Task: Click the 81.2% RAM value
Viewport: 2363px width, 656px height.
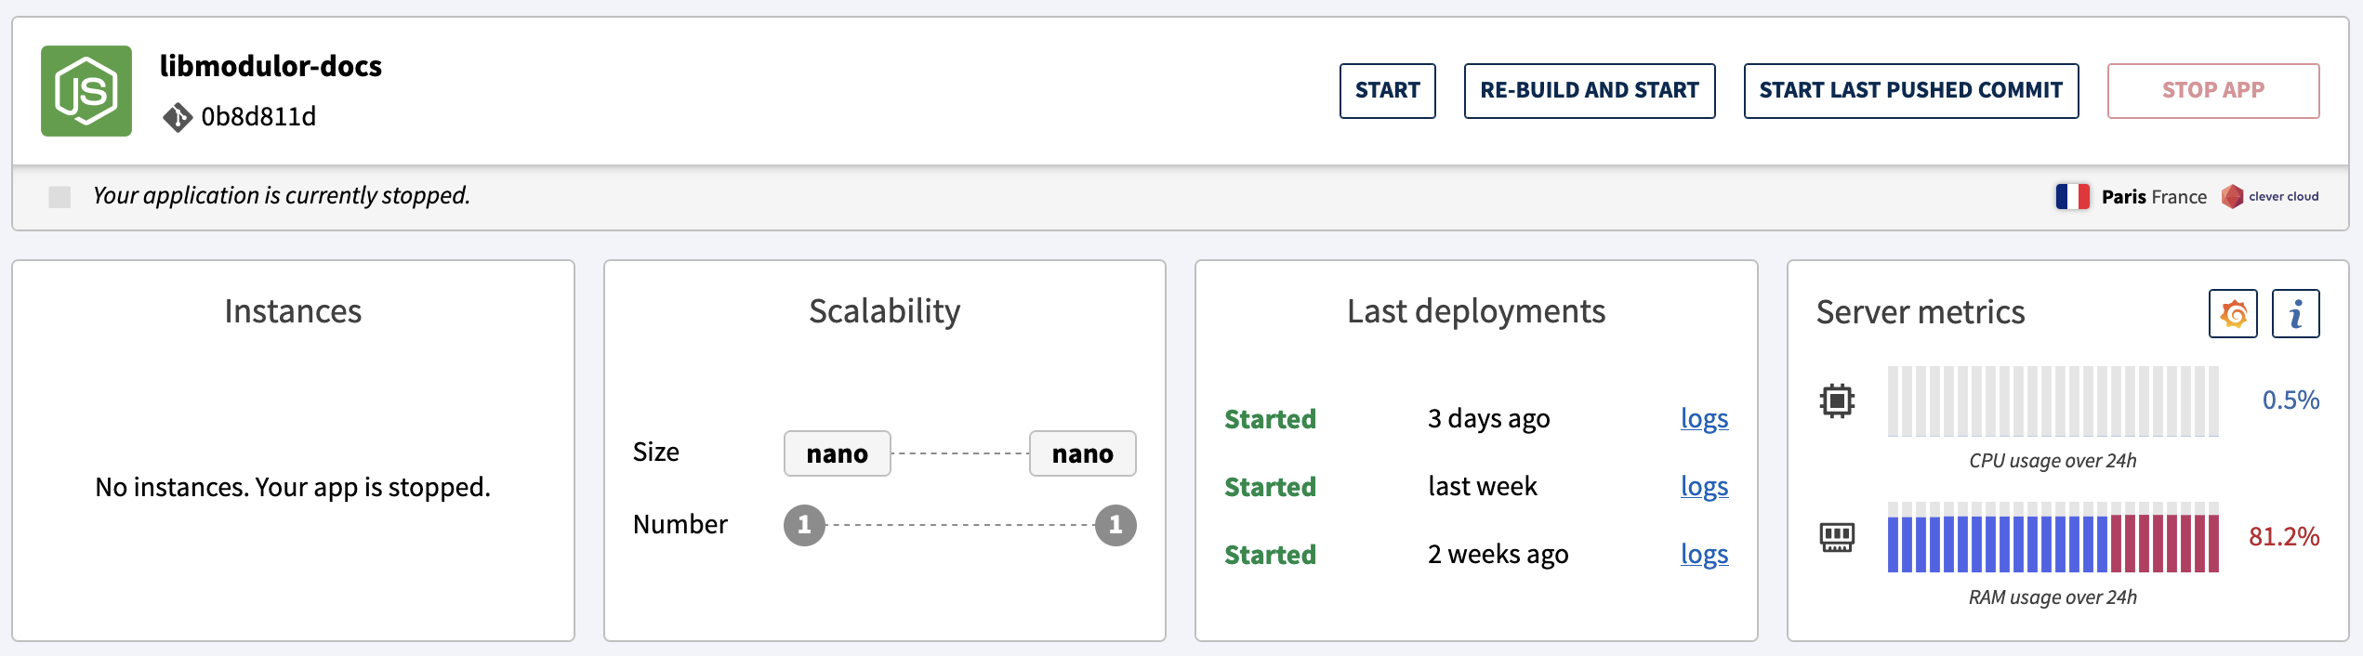Action: (2284, 537)
